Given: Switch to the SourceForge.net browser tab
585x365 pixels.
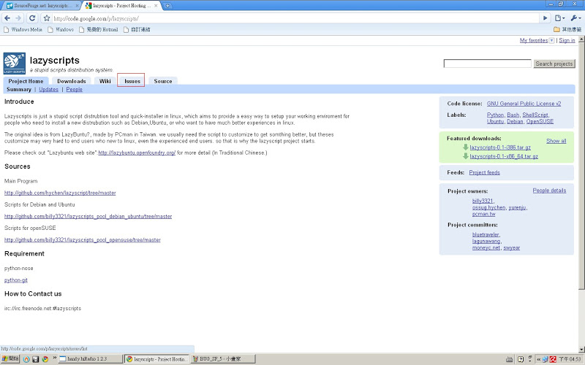Looking at the screenshot, I should 41,6.
